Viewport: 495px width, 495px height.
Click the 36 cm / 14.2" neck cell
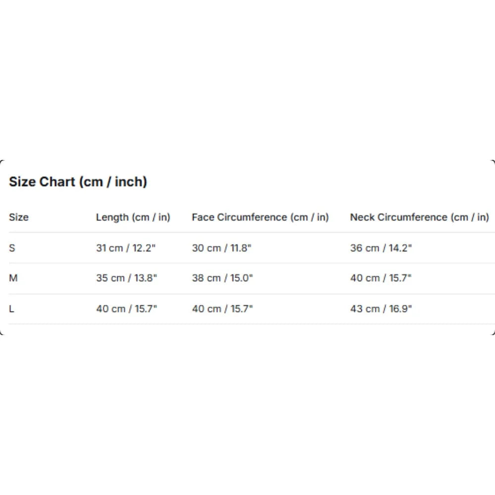(x=381, y=248)
